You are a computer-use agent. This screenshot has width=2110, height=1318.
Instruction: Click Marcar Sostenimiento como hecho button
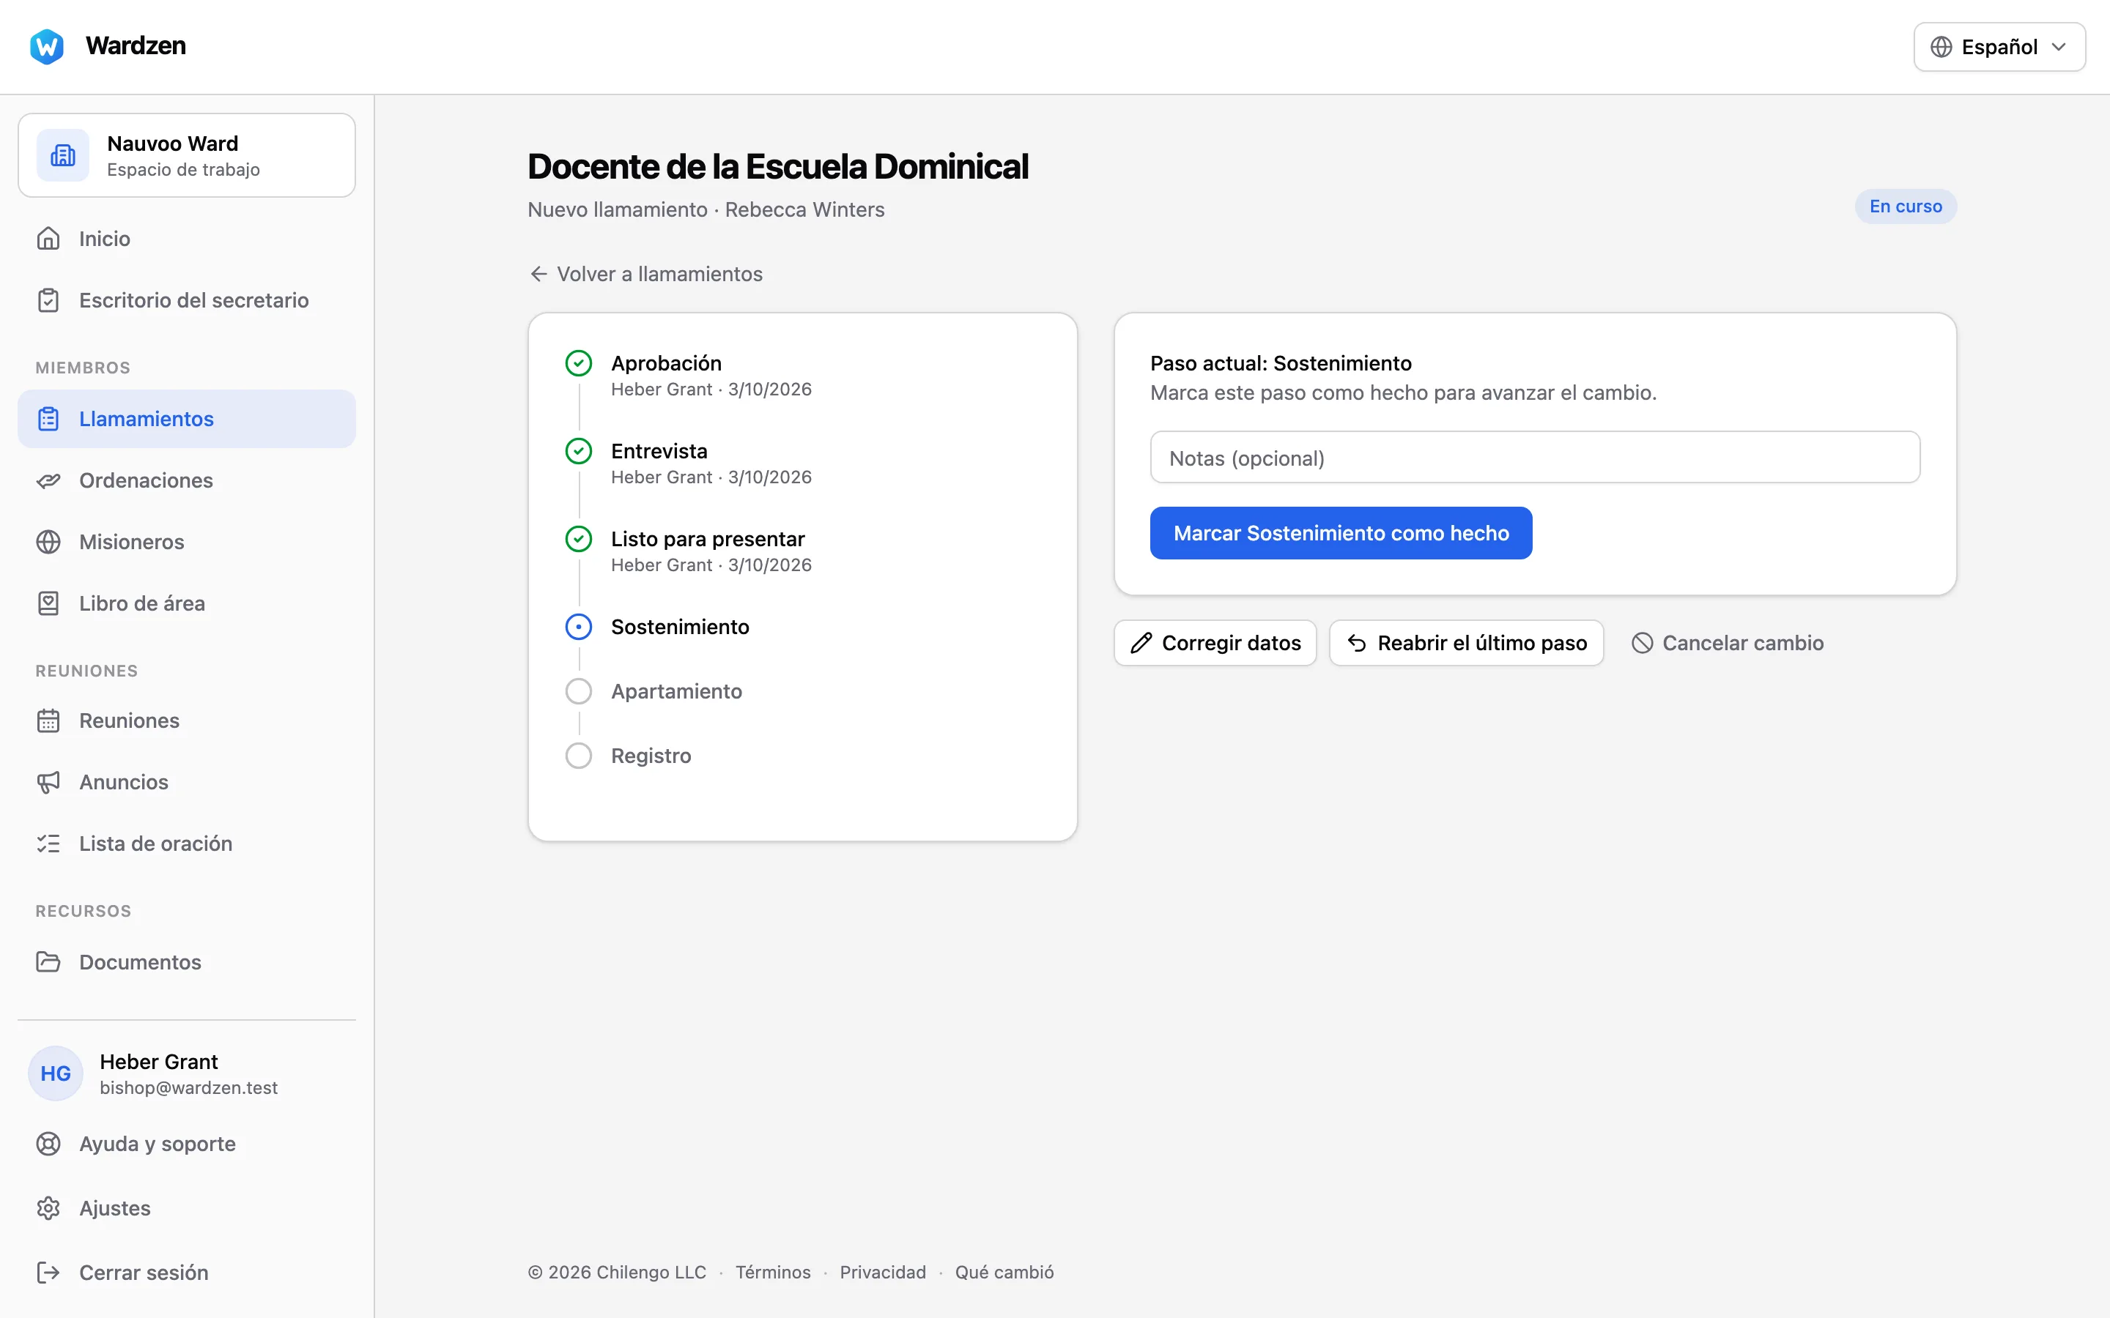tap(1341, 534)
